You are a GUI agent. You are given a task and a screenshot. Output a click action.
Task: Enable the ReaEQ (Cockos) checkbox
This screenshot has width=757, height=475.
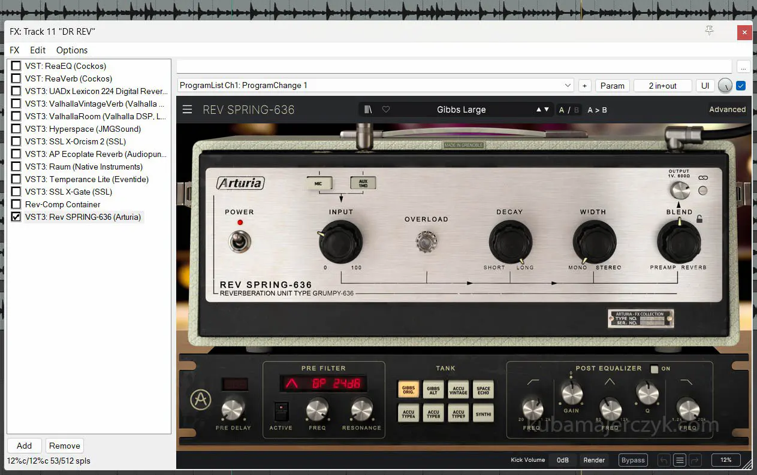pyautogui.click(x=16, y=66)
